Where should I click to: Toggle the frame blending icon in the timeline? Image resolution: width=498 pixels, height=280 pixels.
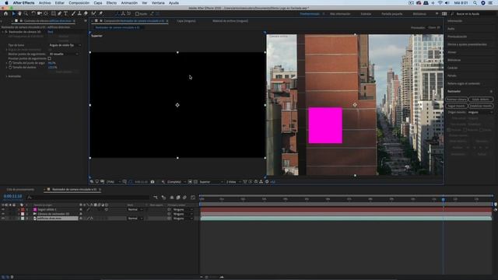tap(178, 198)
